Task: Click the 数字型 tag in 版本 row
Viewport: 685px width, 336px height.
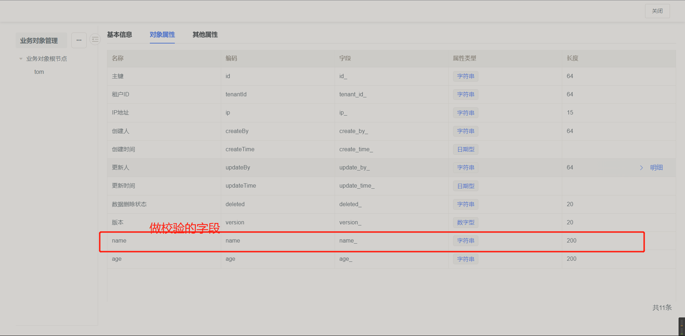Action: tap(466, 223)
